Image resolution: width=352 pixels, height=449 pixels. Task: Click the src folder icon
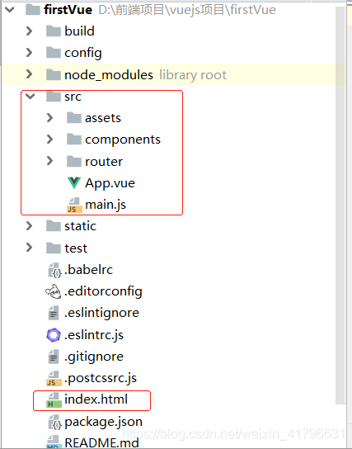click(x=54, y=97)
